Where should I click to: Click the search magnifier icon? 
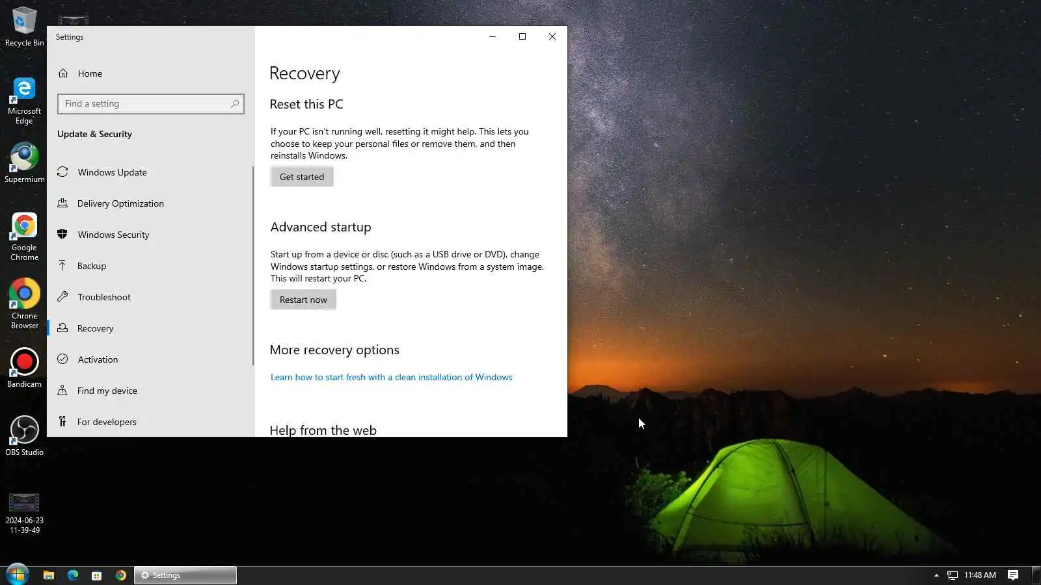tap(235, 104)
